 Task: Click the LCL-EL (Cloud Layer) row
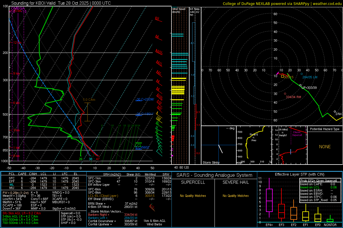click(x=130, y=196)
